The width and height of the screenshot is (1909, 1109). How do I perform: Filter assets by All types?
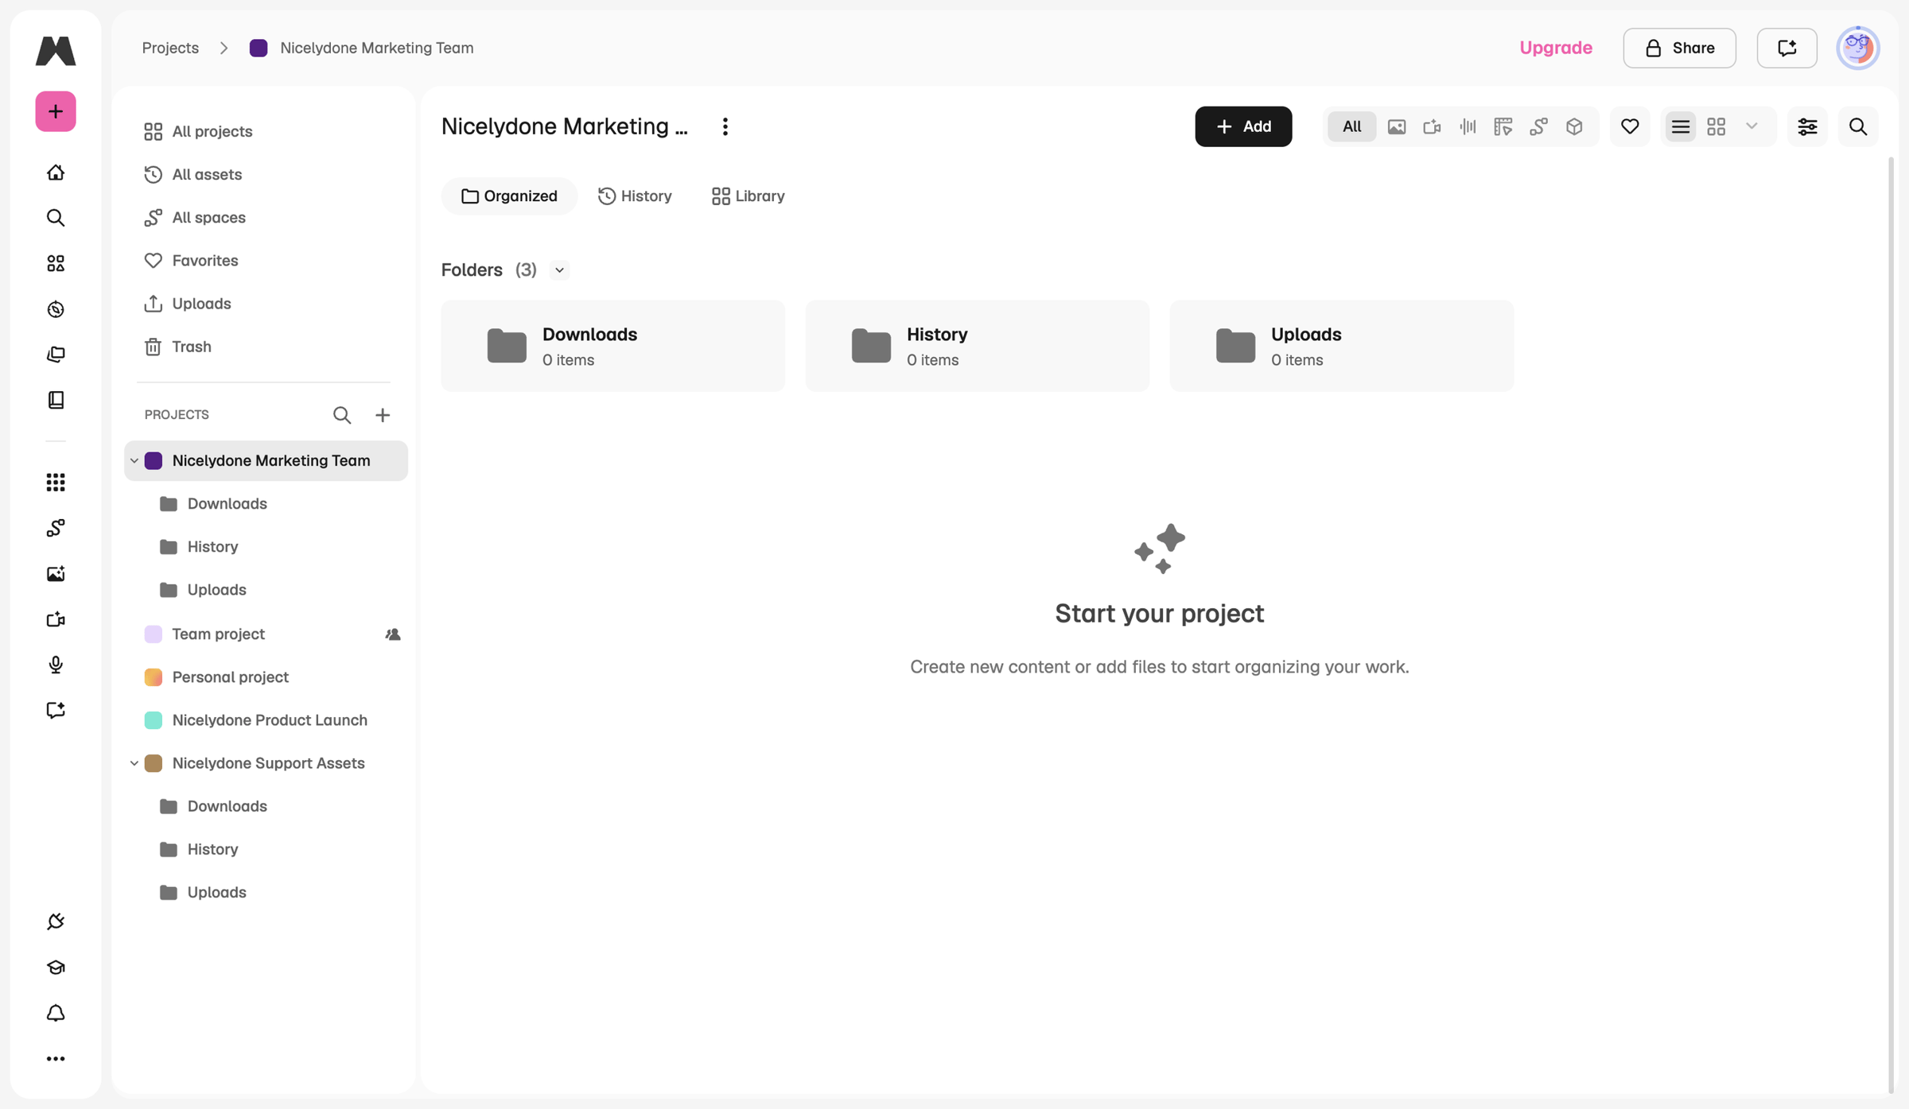click(x=1351, y=126)
